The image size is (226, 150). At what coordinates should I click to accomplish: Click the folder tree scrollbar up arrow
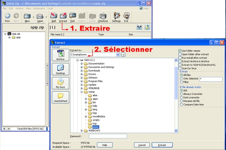176,60
